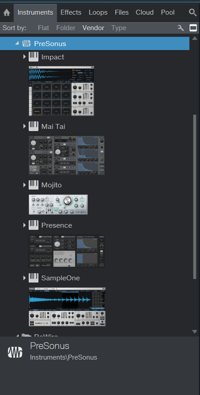
Task: Sort instruments by Folder
Action: 66,28
